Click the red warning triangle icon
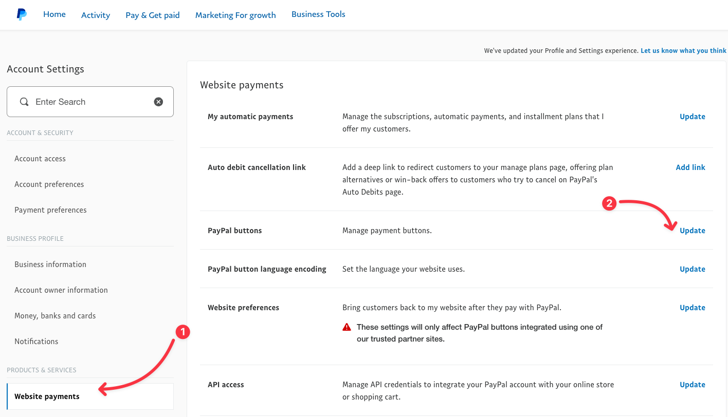This screenshot has height=417, width=728. 347,327
